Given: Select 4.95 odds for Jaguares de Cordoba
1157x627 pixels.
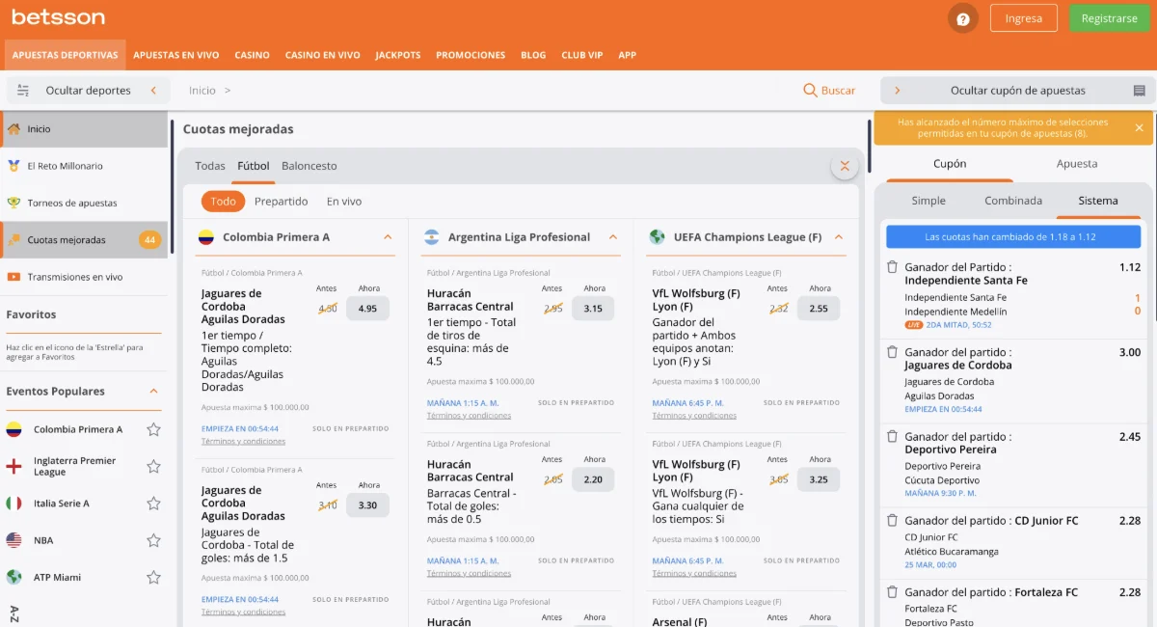Looking at the screenshot, I should (x=367, y=309).
